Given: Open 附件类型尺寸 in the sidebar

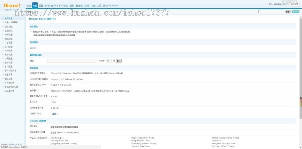Looking at the screenshot, I should [11, 71].
